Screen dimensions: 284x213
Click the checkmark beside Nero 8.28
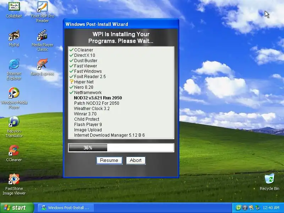pyautogui.click(x=71, y=87)
